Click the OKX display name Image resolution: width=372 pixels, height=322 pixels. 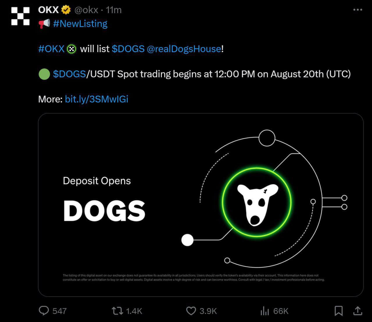coord(48,10)
